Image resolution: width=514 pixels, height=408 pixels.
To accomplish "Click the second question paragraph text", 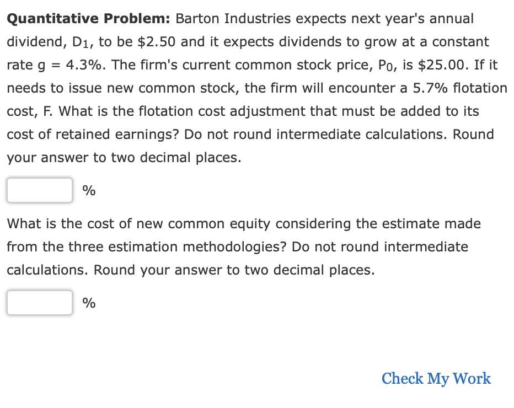I will click(243, 246).
